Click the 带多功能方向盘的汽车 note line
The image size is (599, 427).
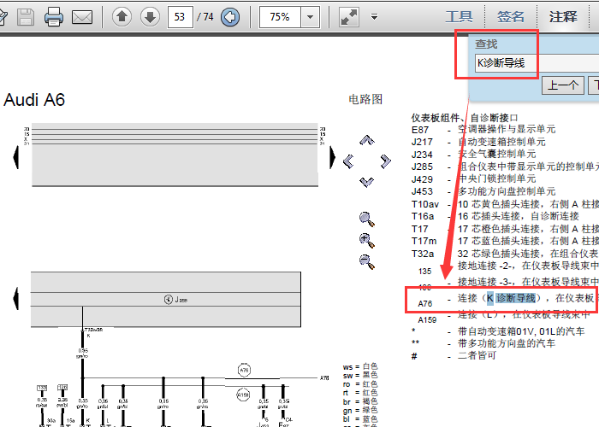point(483,343)
